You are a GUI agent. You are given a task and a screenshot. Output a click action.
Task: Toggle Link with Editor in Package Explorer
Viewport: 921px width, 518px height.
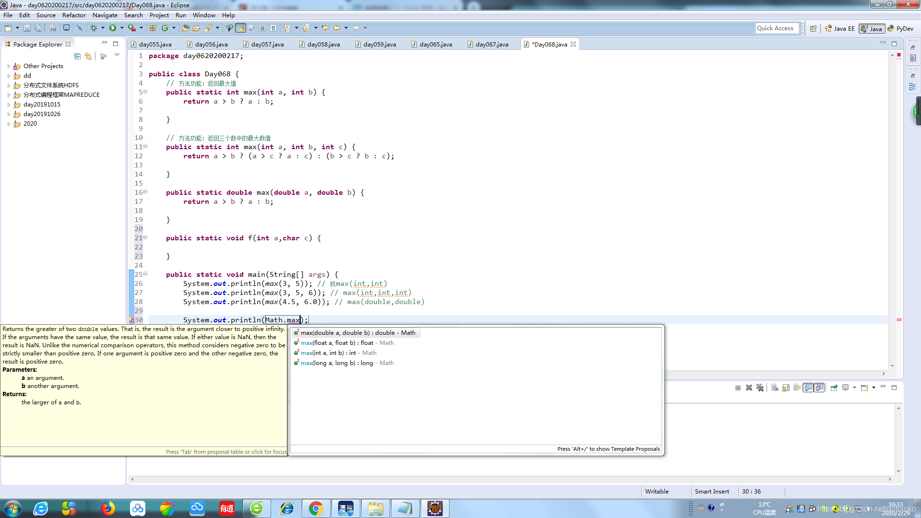tap(88, 57)
